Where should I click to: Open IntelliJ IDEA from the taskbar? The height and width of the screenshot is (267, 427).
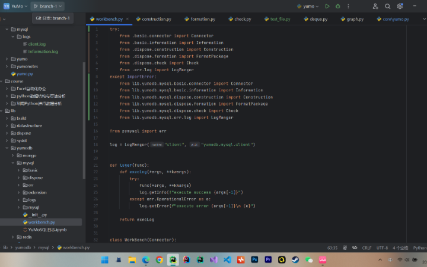click(x=187, y=260)
